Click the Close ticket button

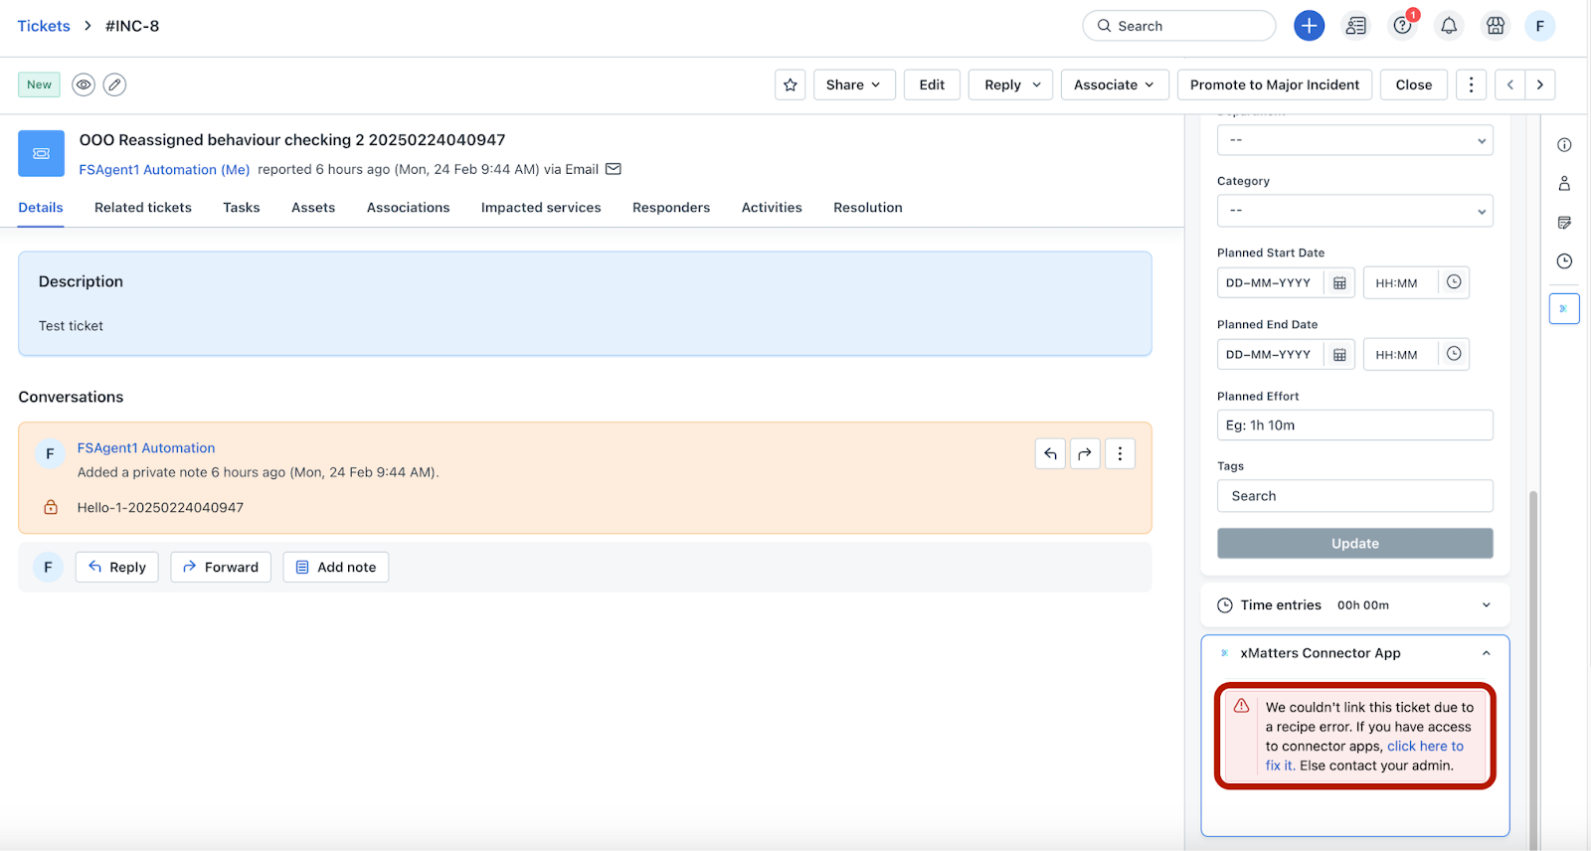(1414, 85)
